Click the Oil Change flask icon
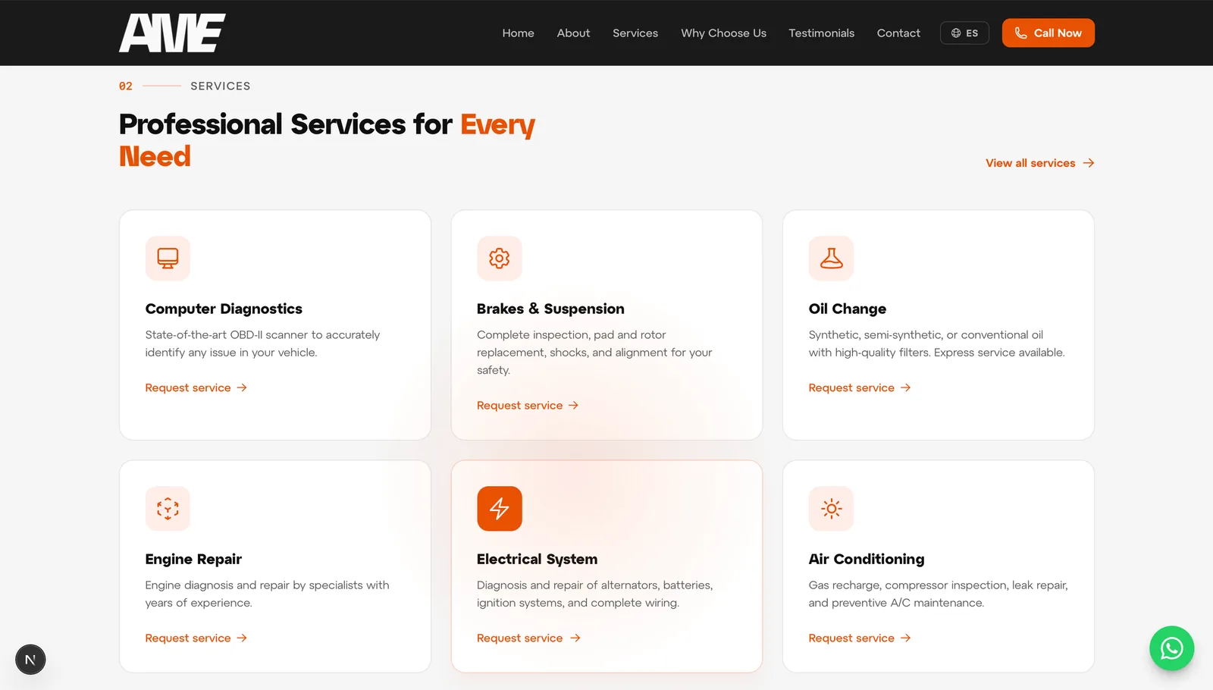The width and height of the screenshot is (1213, 690). (x=831, y=259)
